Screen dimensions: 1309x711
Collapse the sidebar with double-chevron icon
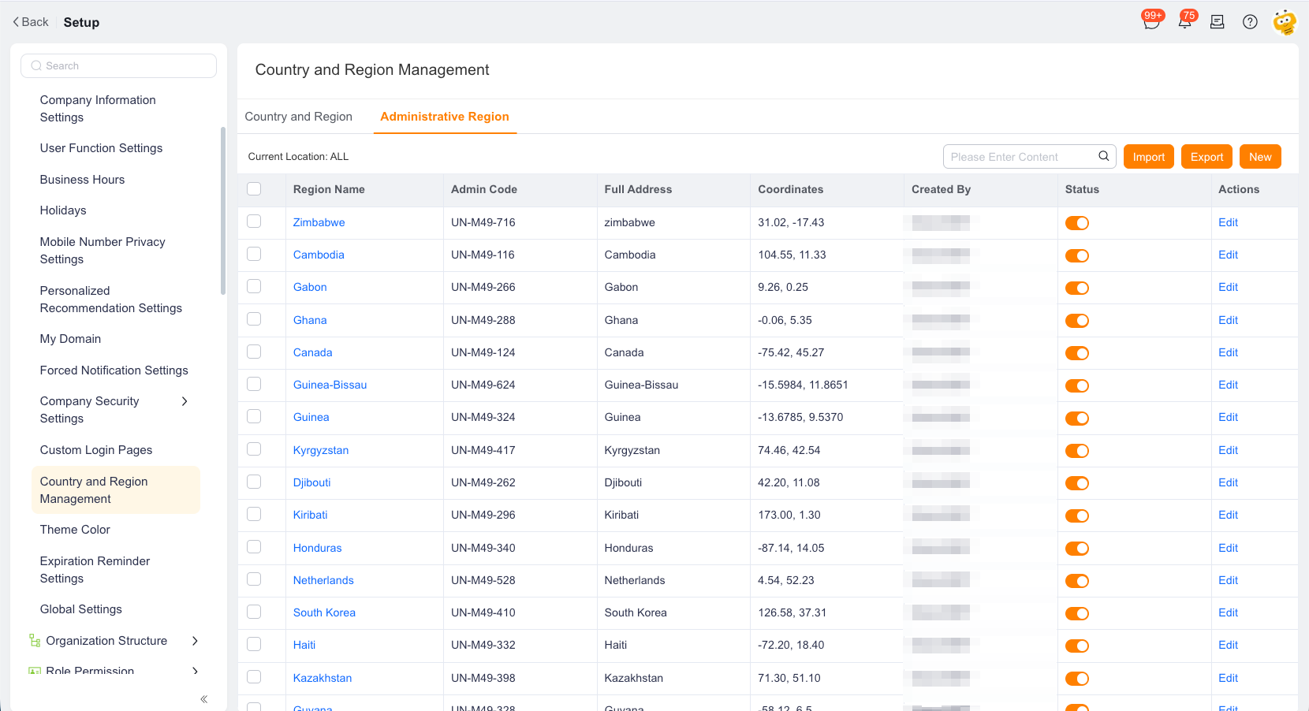click(203, 699)
